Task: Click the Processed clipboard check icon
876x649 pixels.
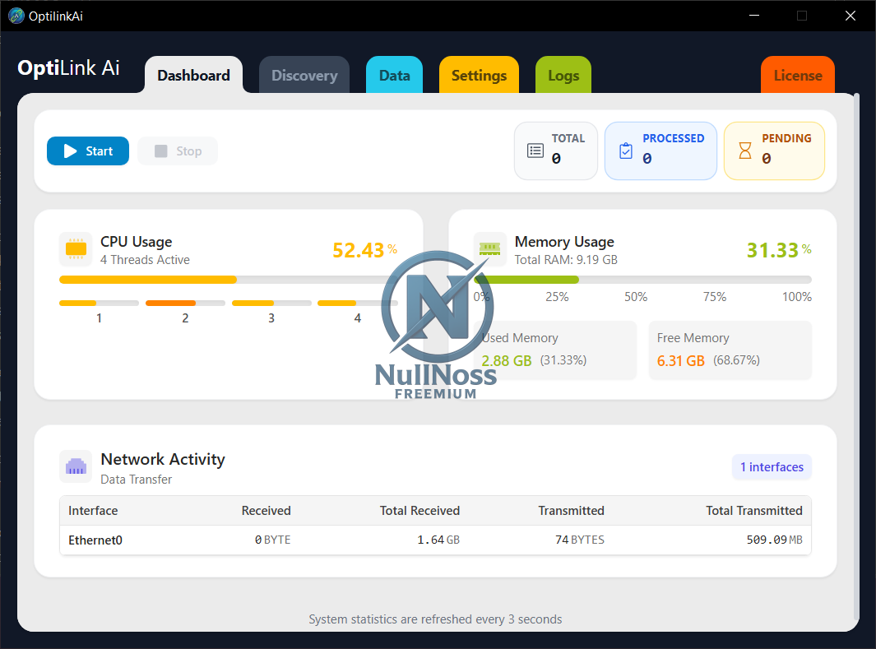Action: click(626, 151)
